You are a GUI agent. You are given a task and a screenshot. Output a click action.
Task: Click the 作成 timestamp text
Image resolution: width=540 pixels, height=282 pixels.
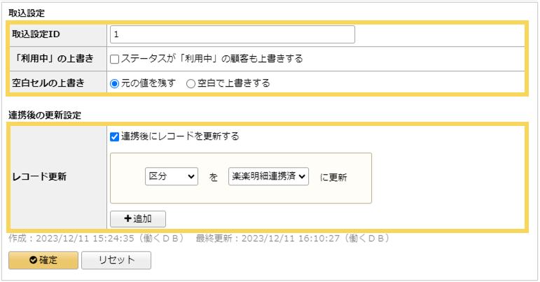96,238
